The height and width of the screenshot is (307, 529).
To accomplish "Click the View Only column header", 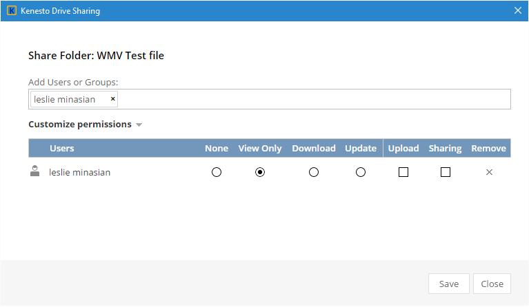I will pos(260,148).
